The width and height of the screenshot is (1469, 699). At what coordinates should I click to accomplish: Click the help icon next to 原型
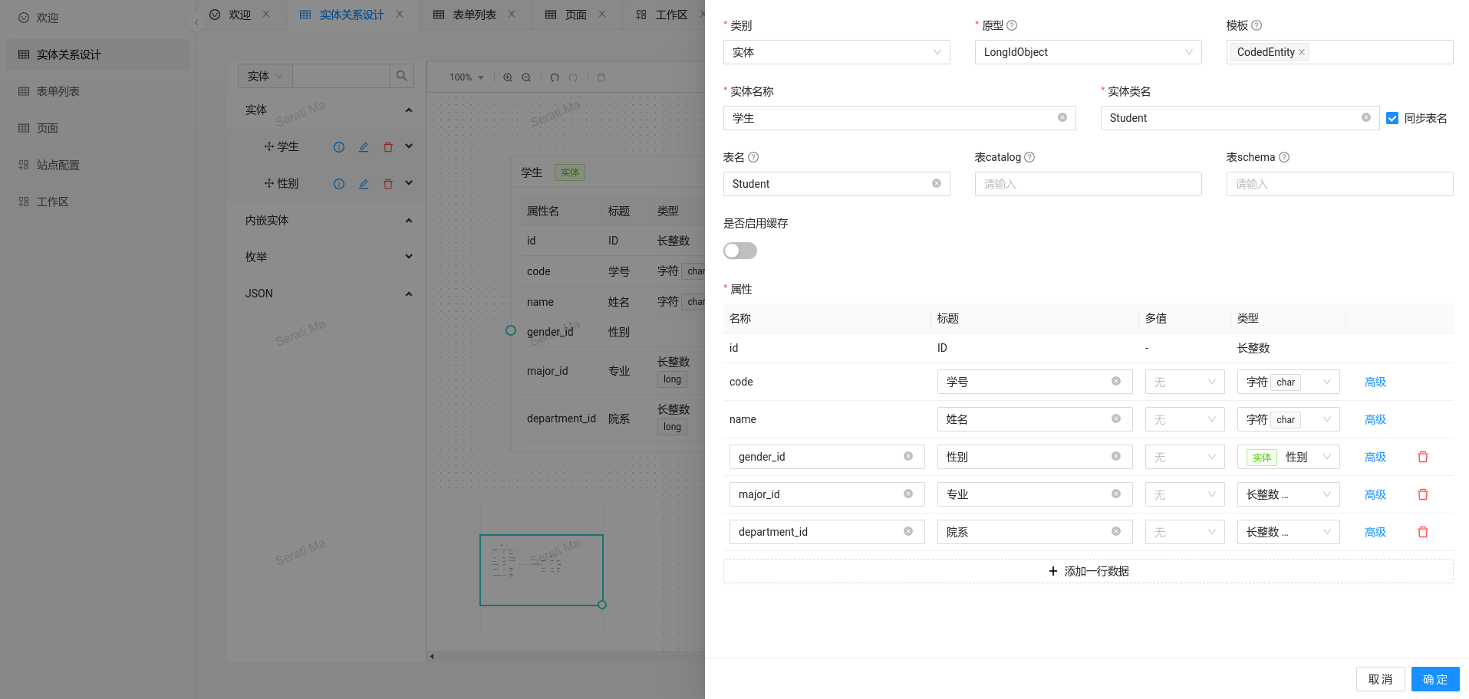tap(1012, 25)
